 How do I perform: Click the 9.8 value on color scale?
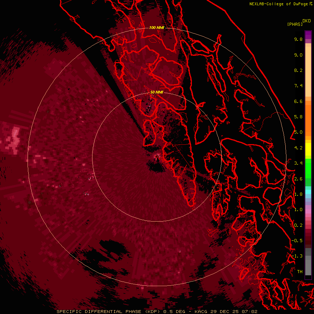(298, 39)
